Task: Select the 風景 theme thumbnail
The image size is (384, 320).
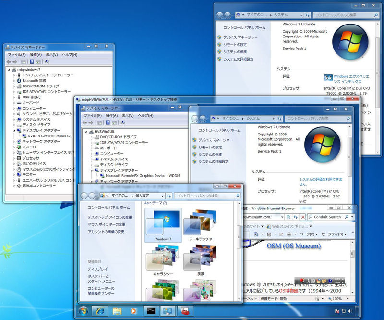Action: coord(201,260)
